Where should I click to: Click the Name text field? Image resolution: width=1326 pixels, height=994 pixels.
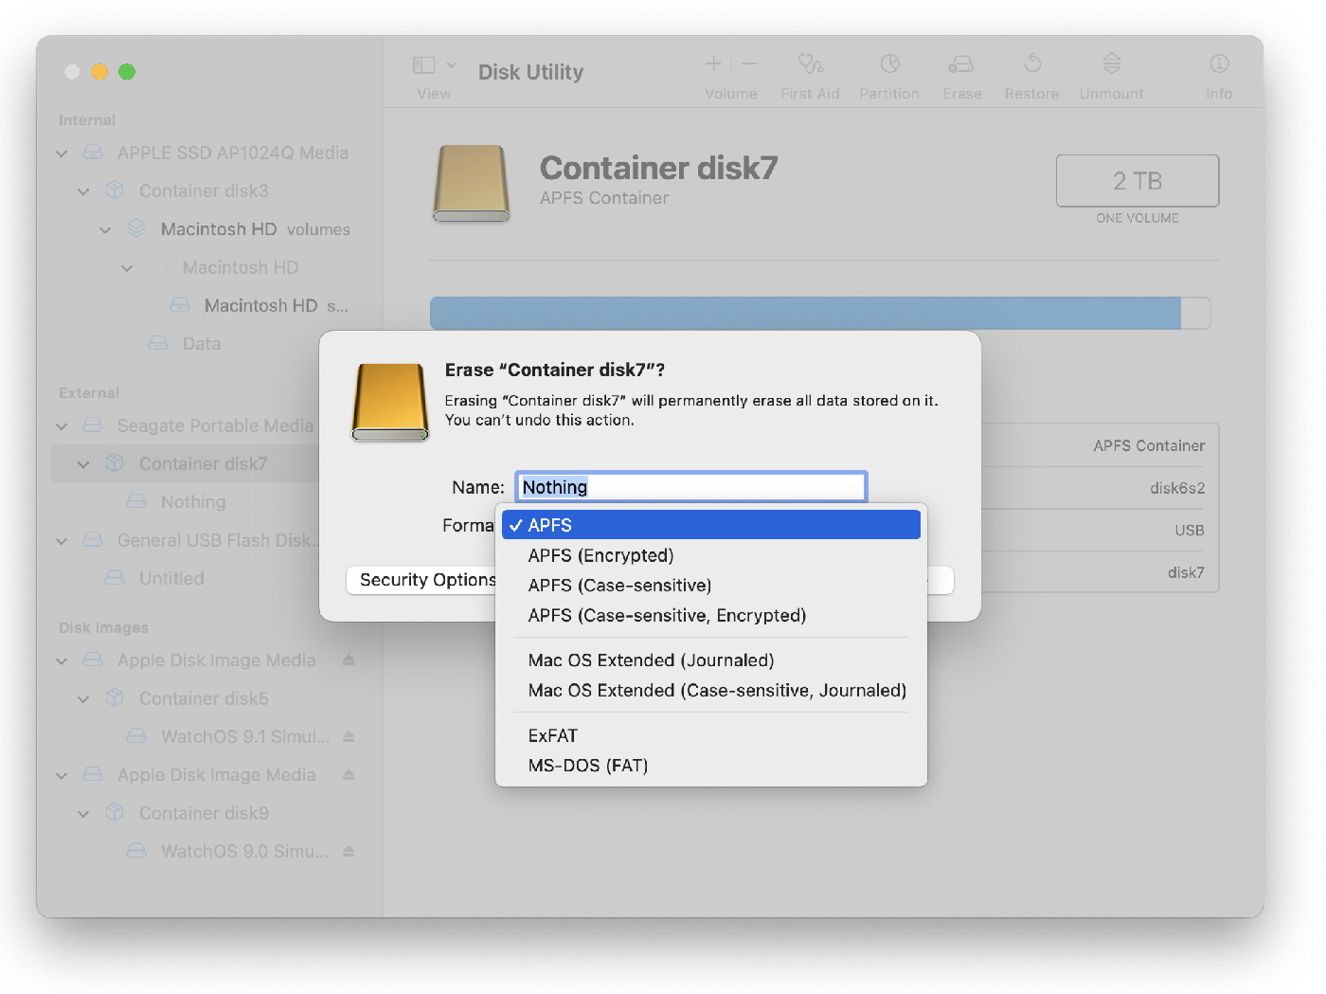pos(691,487)
